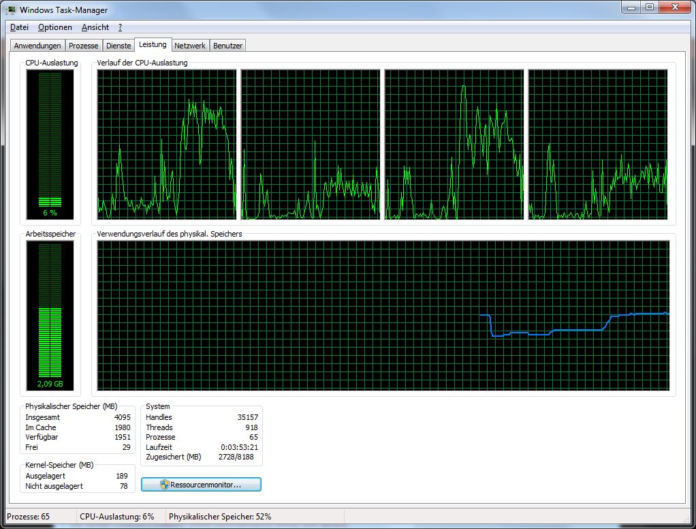Click the Verwendungsverlauf des physikal. Speichers label
The height and width of the screenshot is (529, 696).
coord(170,234)
